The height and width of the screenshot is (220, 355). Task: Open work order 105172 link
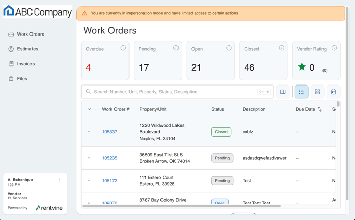tap(109, 181)
